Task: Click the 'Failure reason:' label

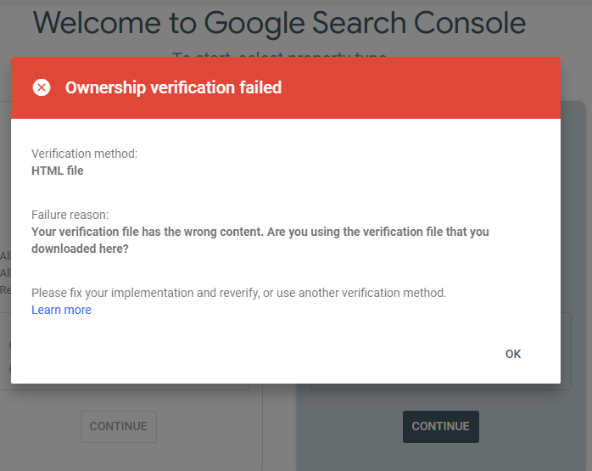Action: [70, 215]
